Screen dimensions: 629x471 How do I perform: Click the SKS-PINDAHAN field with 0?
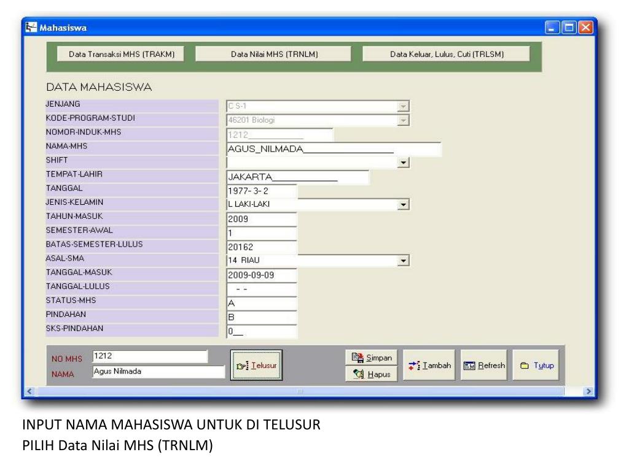coord(262,331)
